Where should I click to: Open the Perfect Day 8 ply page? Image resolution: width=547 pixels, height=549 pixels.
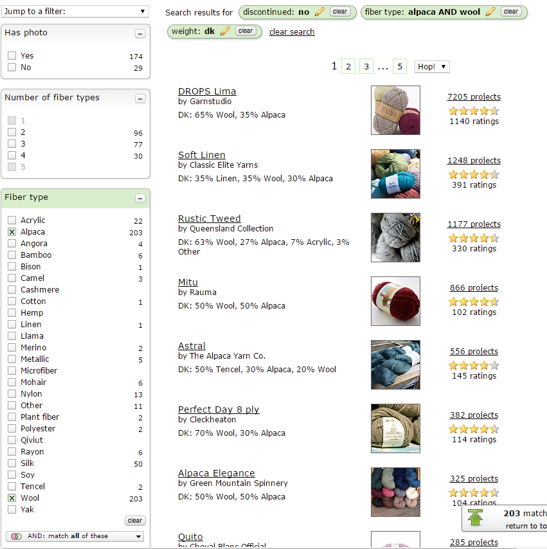[219, 410]
